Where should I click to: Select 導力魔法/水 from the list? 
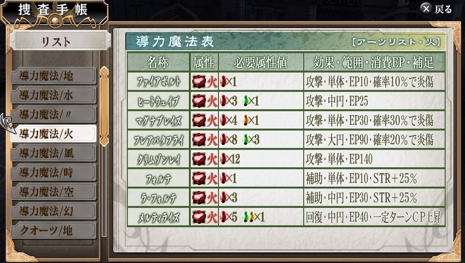coord(54,95)
